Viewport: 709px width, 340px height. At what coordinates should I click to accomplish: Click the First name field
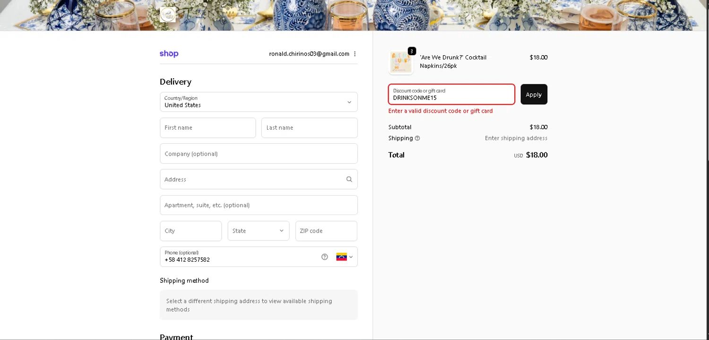point(208,128)
